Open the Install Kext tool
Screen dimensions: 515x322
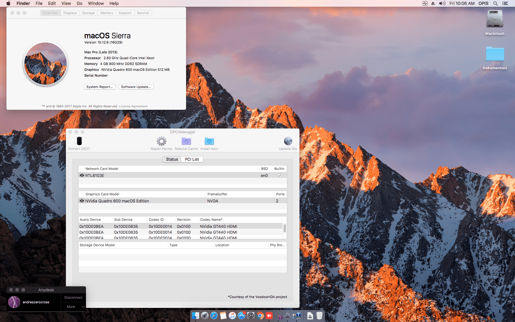[x=209, y=142]
